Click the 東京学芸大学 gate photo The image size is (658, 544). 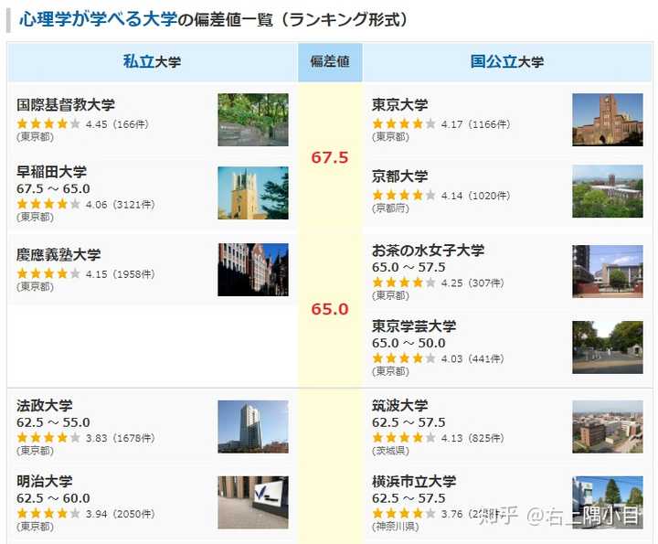coord(608,347)
